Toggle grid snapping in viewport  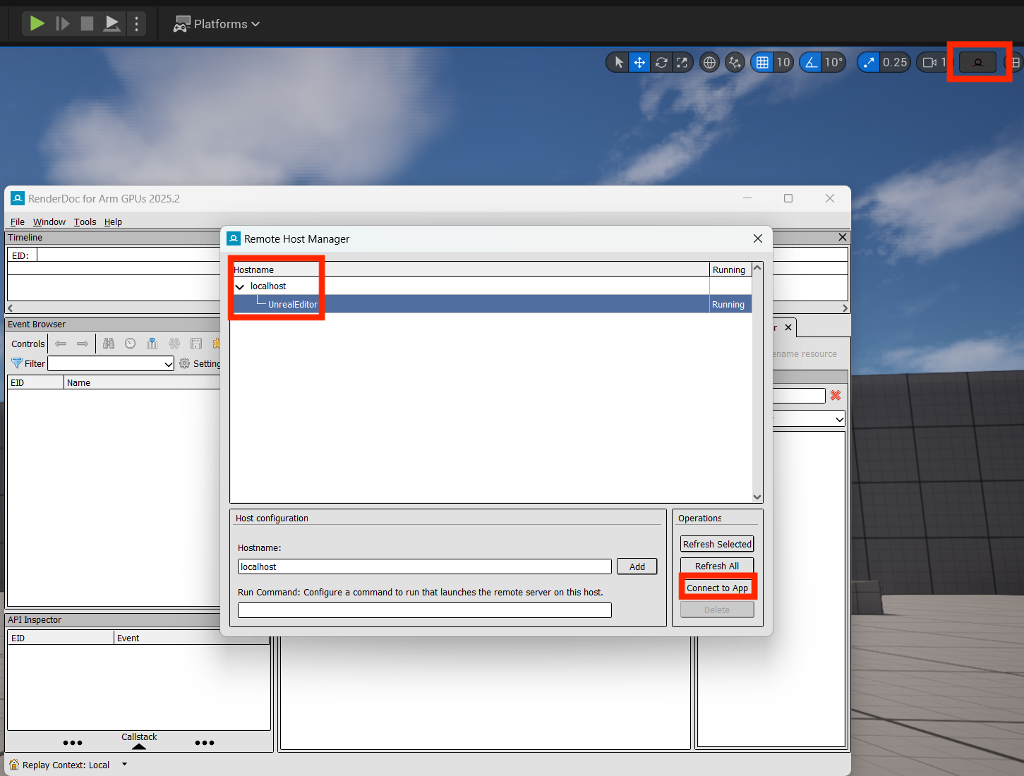[x=762, y=62]
